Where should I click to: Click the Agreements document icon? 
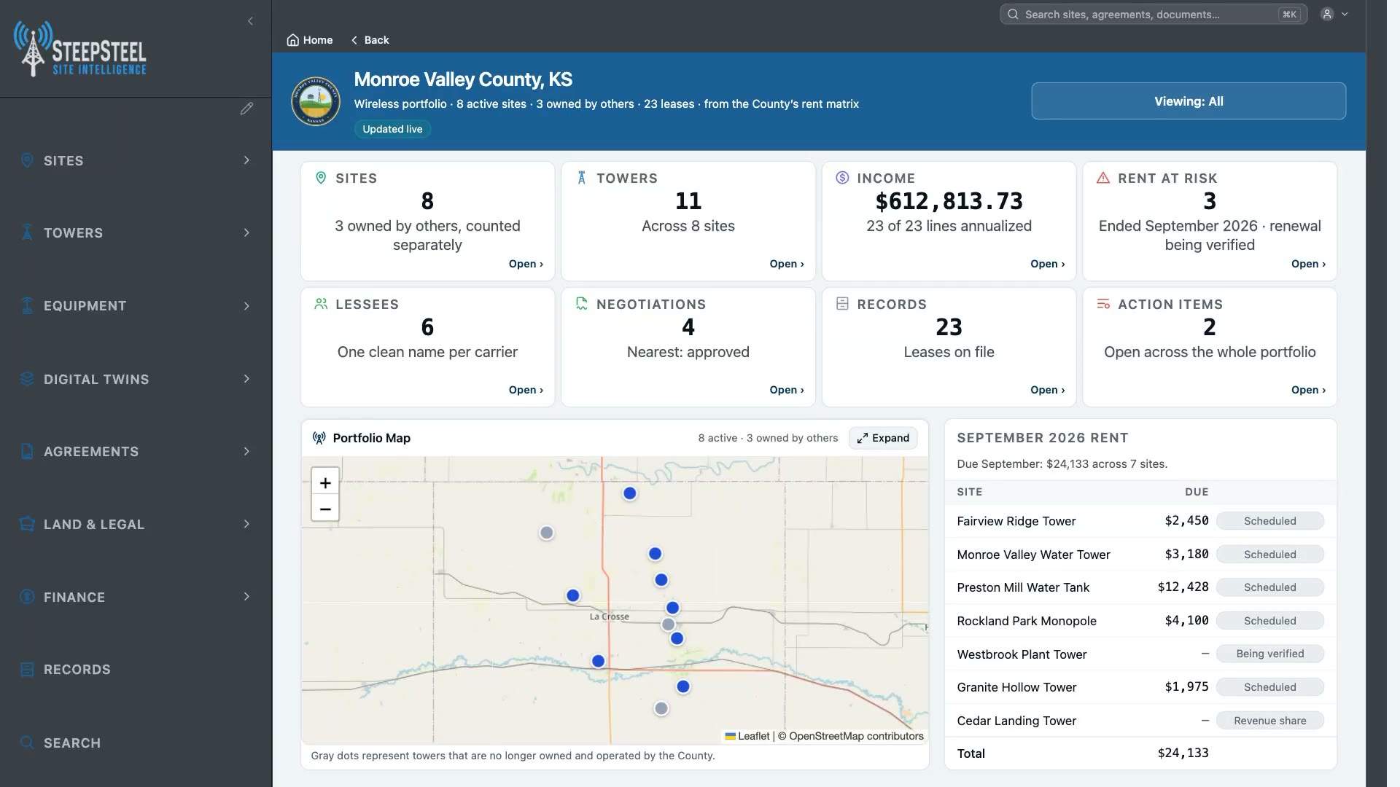pos(27,451)
